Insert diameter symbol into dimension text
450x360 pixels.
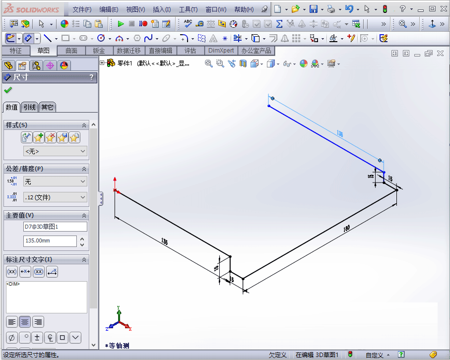[11, 338]
